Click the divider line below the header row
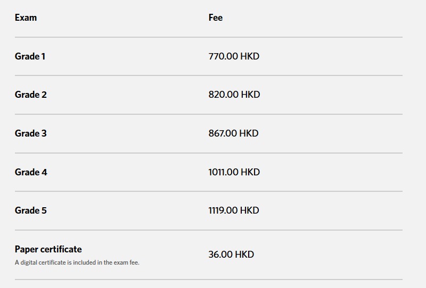The width and height of the screenshot is (426, 288). tap(209, 37)
